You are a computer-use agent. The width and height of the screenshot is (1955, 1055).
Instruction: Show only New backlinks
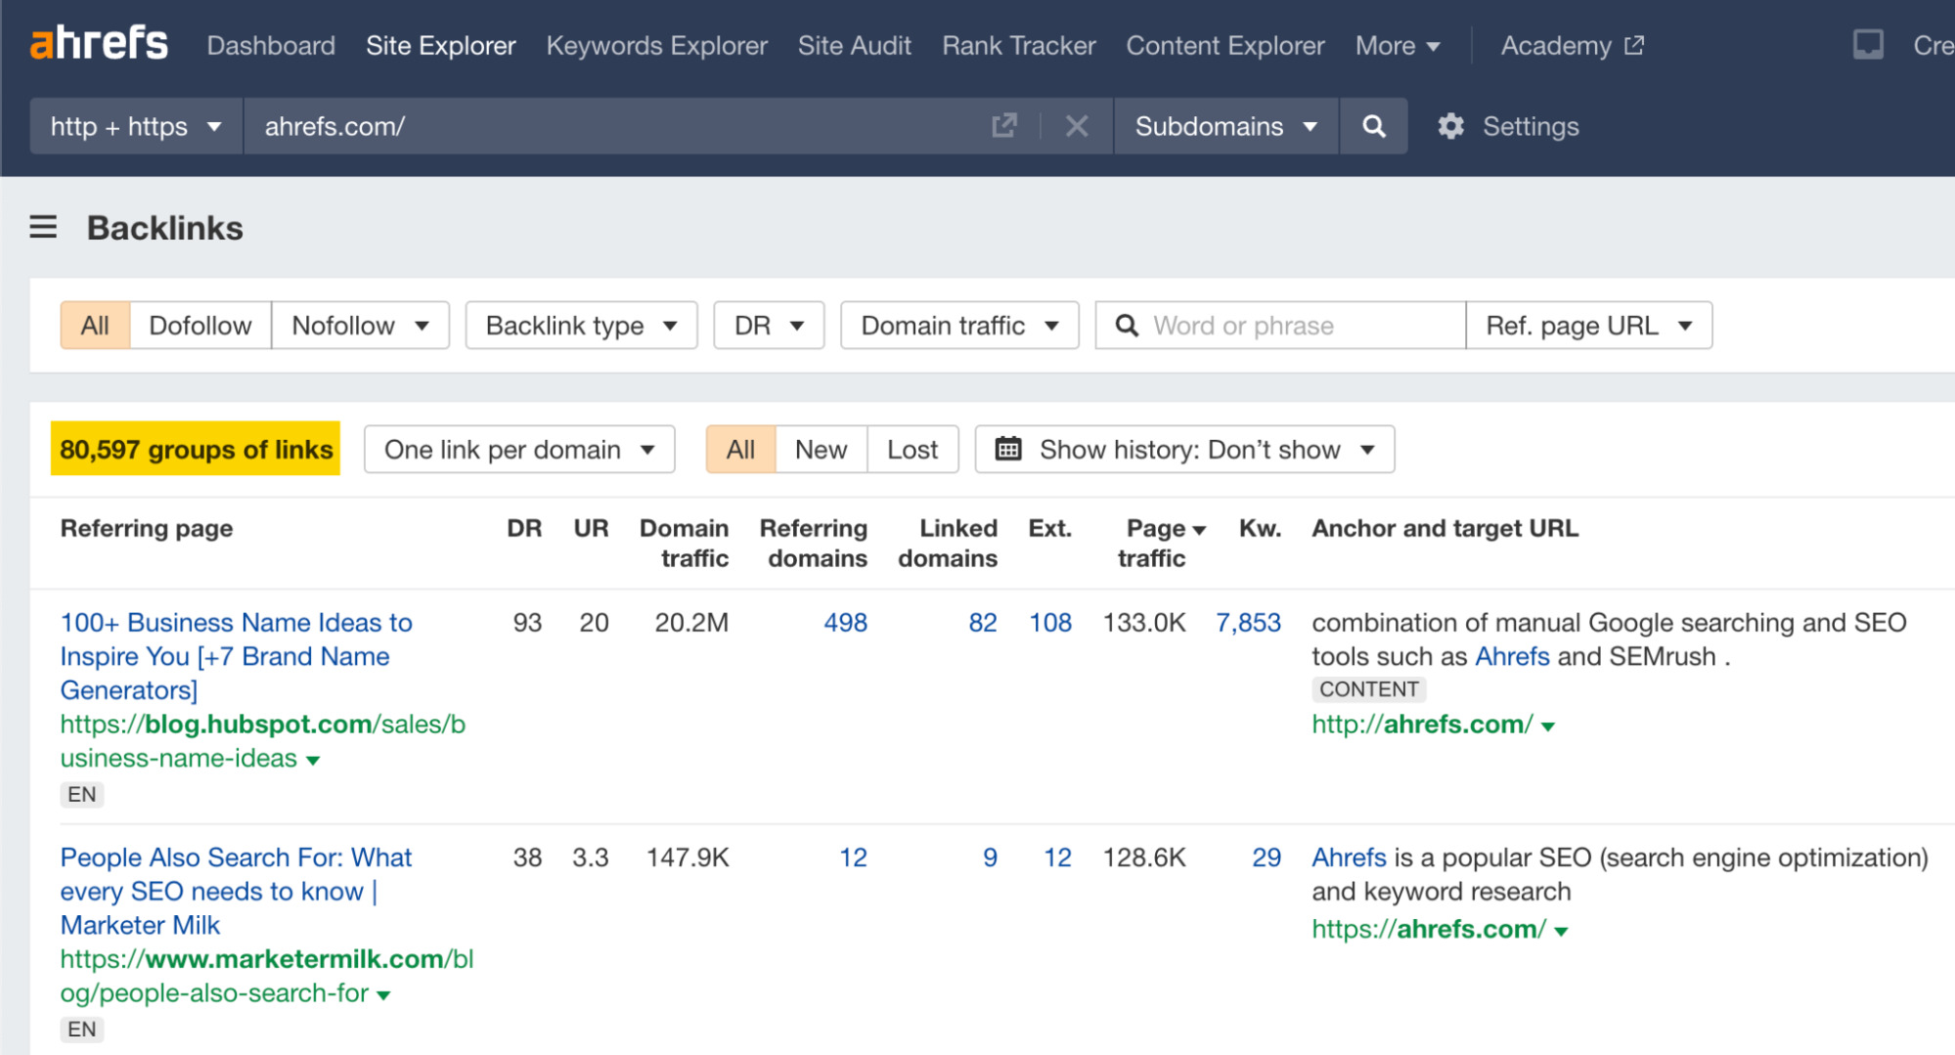(820, 450)
